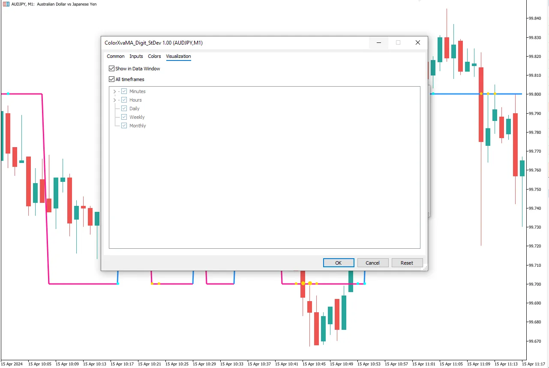Minimize the indicator properties dialog
Viewport: 549px width, 368px height.
(x=379, y=42)
